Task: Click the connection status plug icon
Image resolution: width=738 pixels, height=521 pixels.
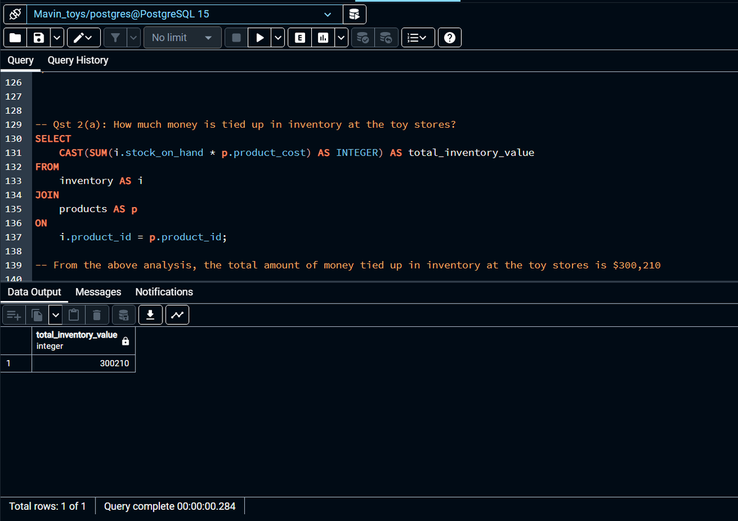Action: click(x=17, y=14)
